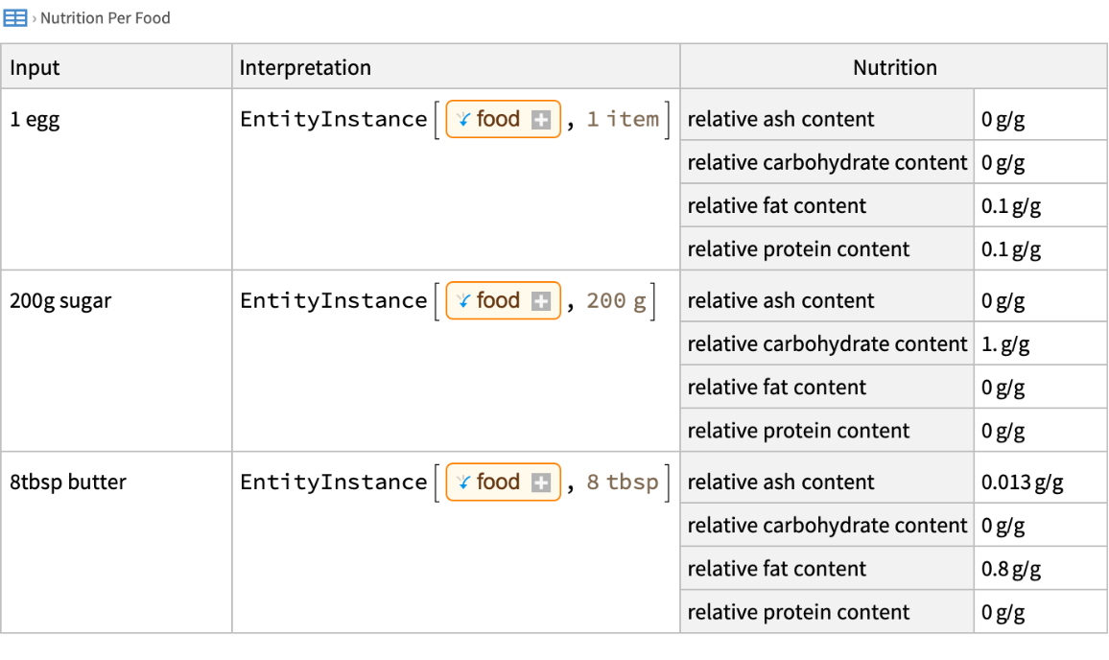The height and width of the screenshot is (660, 1109).
Task: Click the '8tbsp butter' input cell
Action: coord(68,483)
